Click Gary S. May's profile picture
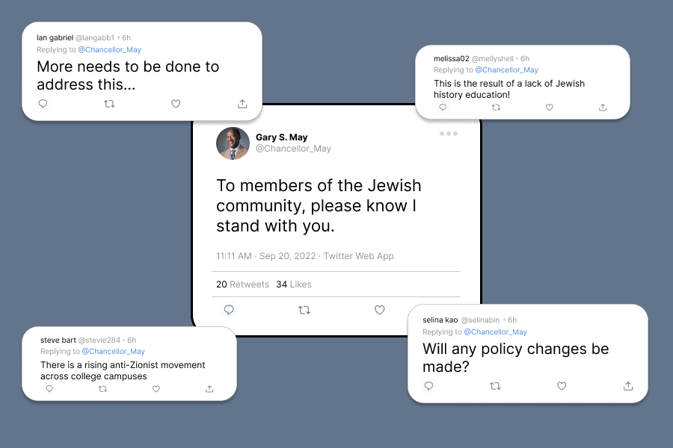Viewport: 673px width, 448px height. coord(233,143)
